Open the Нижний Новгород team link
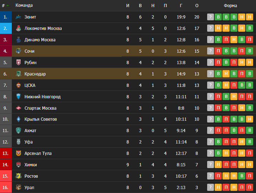256x193 pixels. pos(42,96)
